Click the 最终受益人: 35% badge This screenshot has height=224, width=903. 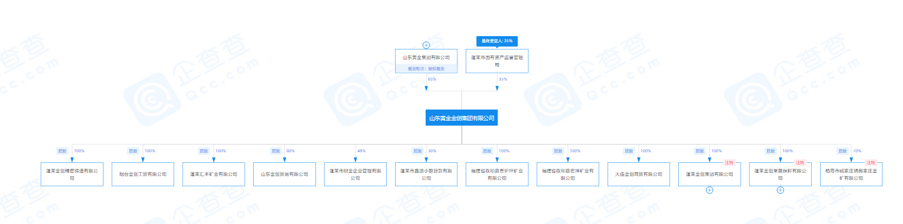[x=497, y=41]
